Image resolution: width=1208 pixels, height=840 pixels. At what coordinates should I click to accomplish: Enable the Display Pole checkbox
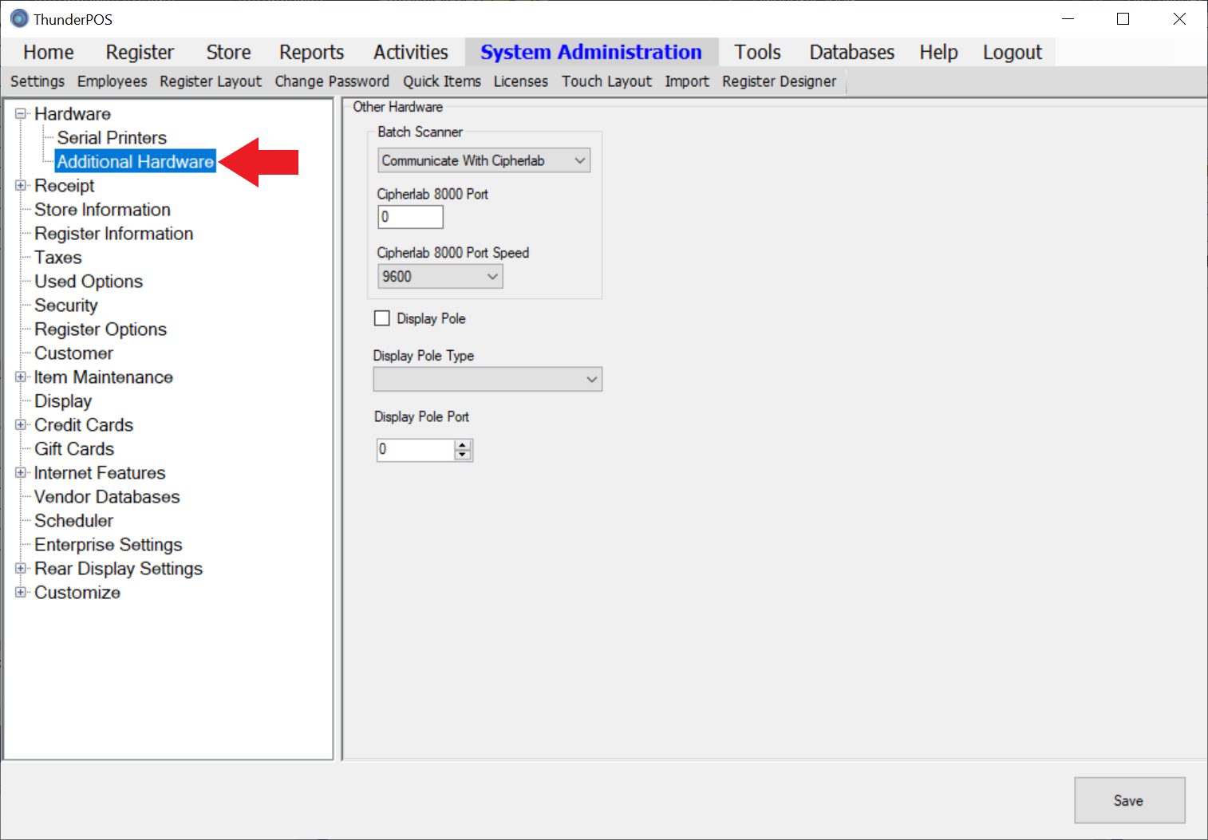(x=382, y=318)
